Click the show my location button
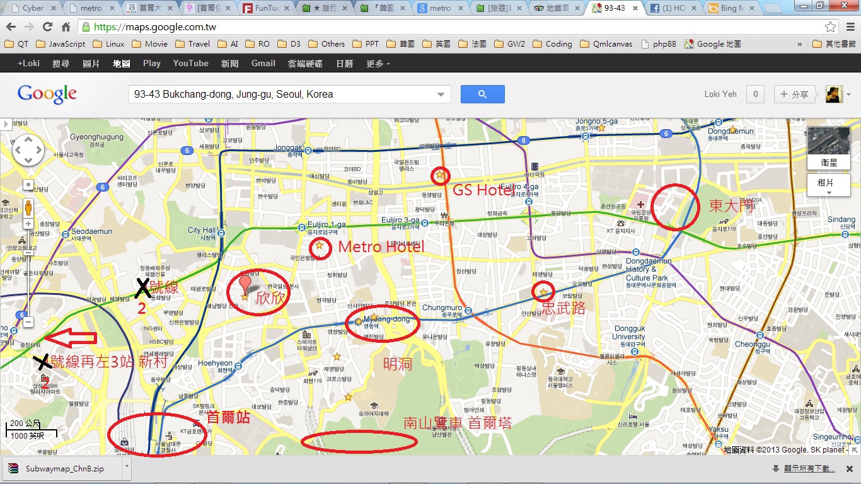Screen dimensions: 861x484 point(28,185)
